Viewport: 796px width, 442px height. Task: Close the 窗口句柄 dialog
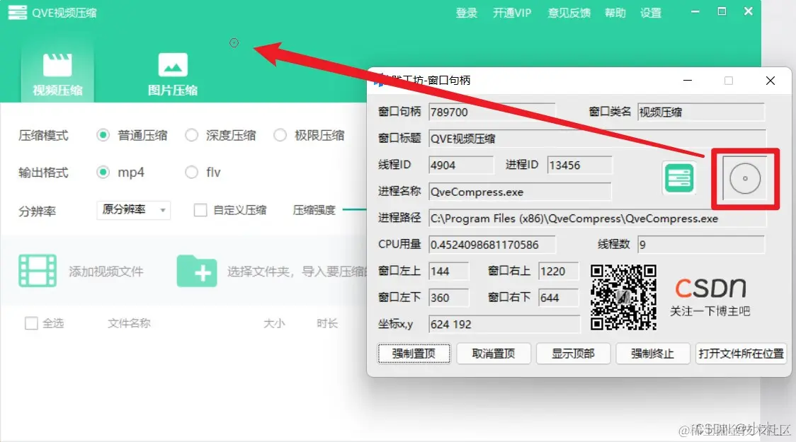(770, 81)
